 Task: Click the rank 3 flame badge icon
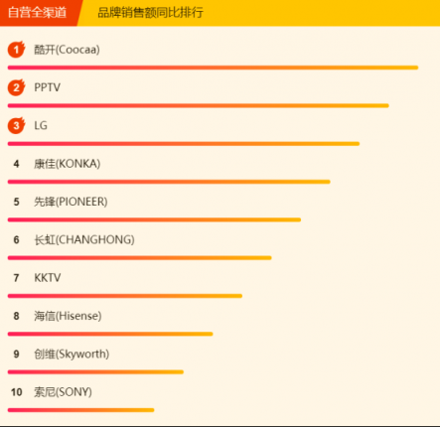(17, 126)
